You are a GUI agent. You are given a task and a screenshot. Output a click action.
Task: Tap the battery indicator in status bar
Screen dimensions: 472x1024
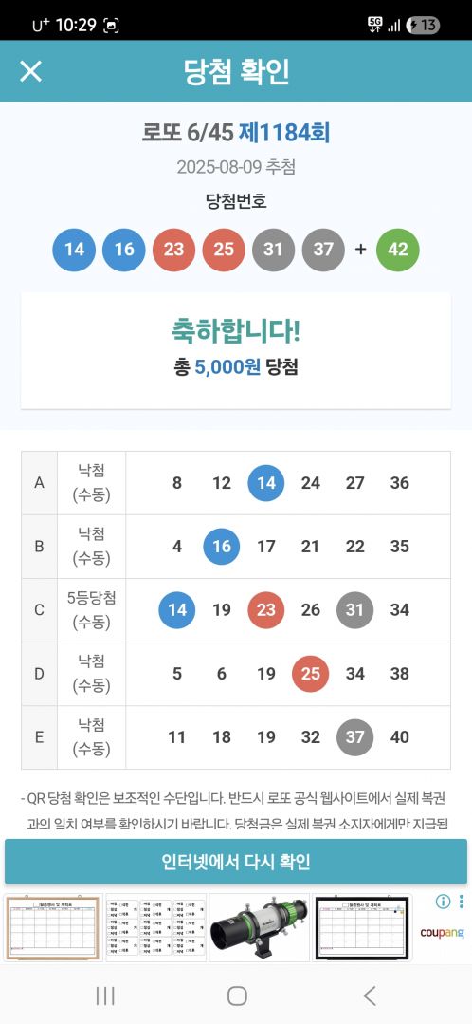[423, 26]
